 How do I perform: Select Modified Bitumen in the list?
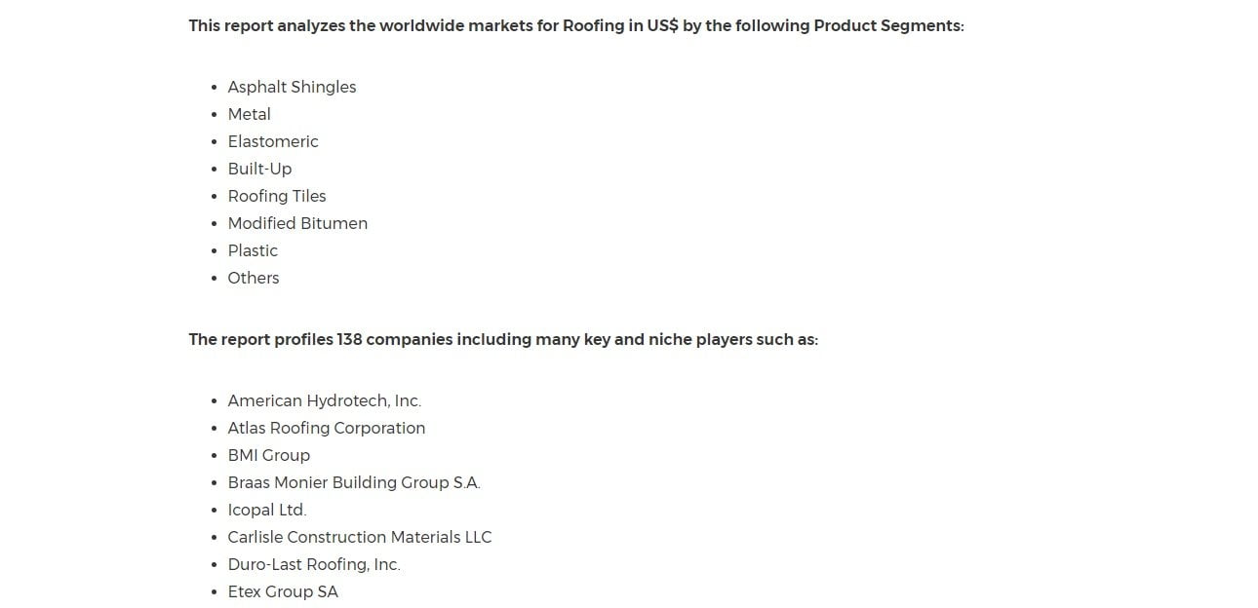297,223
